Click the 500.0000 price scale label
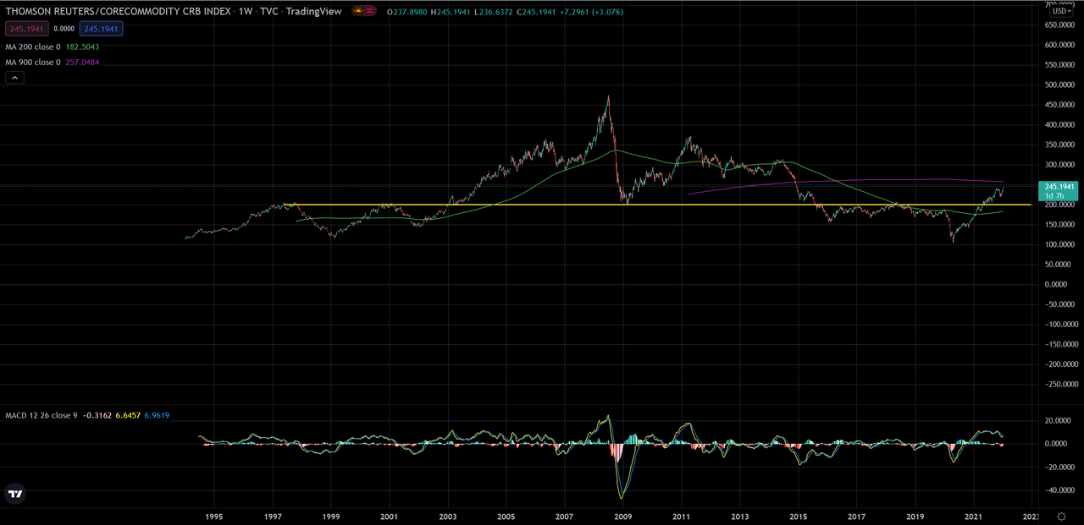 (1059, 85)
